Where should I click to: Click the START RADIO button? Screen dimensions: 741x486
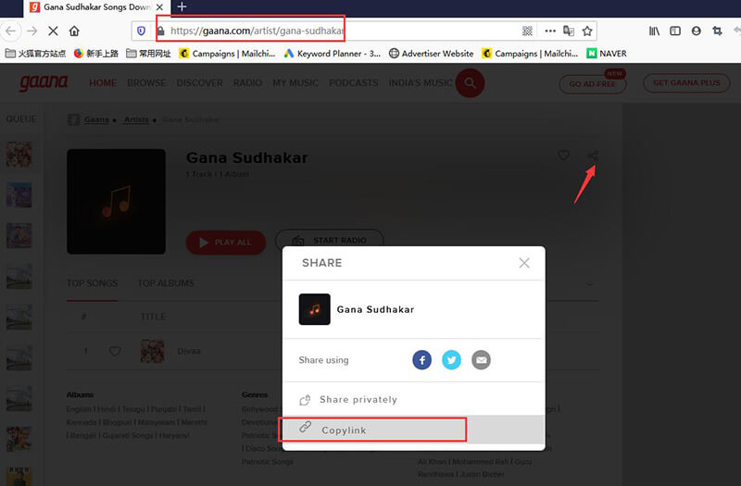(x=330, y=241)
